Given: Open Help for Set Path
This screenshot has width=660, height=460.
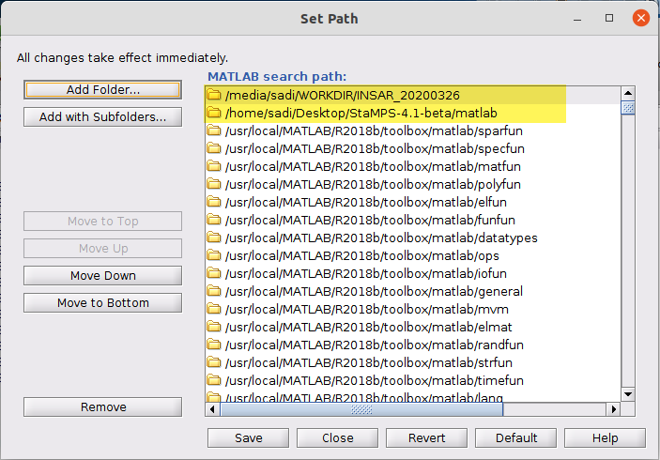Looking at the screenshot, I should coord(605,438).
